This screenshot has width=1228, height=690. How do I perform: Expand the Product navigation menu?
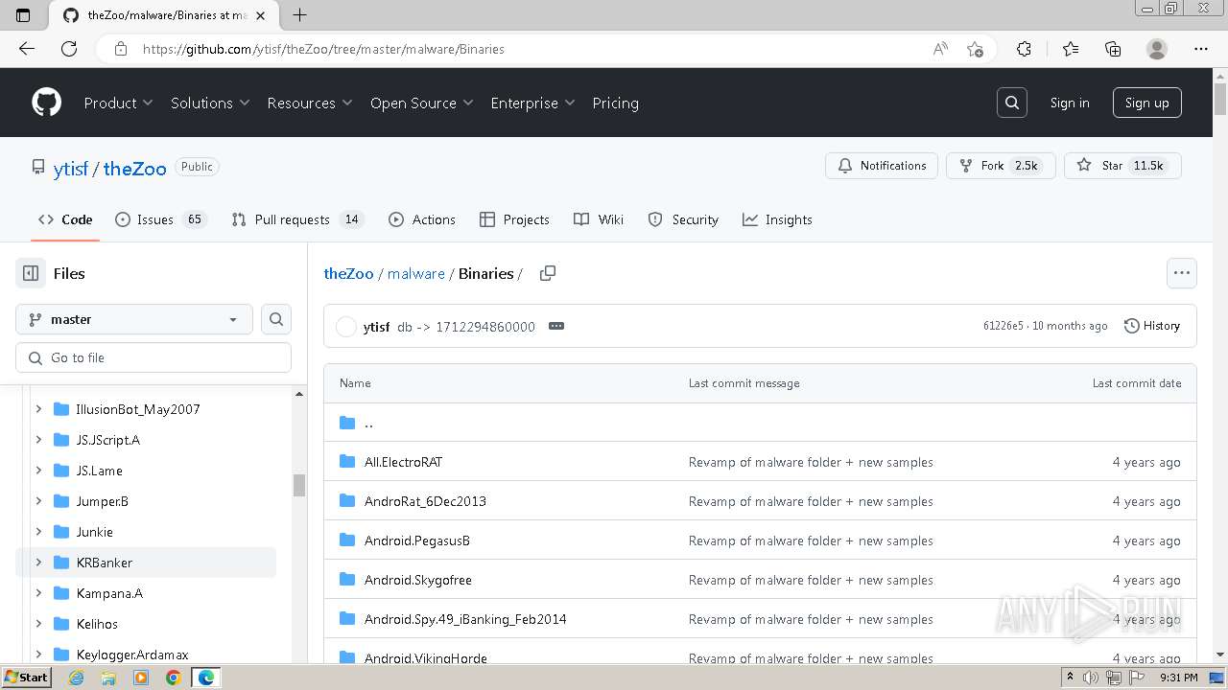tap(118, 103)
